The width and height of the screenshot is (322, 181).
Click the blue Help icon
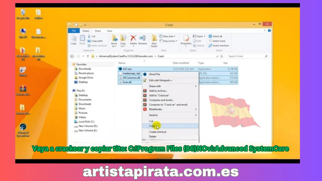269,30
